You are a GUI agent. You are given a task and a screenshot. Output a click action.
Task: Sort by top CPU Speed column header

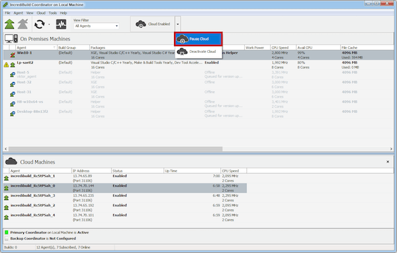coord(283,48)
